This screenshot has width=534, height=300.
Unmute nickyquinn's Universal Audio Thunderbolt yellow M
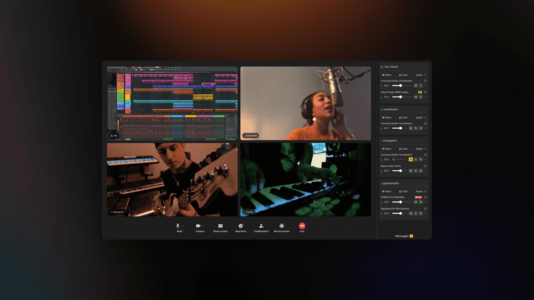pos(411,159)
